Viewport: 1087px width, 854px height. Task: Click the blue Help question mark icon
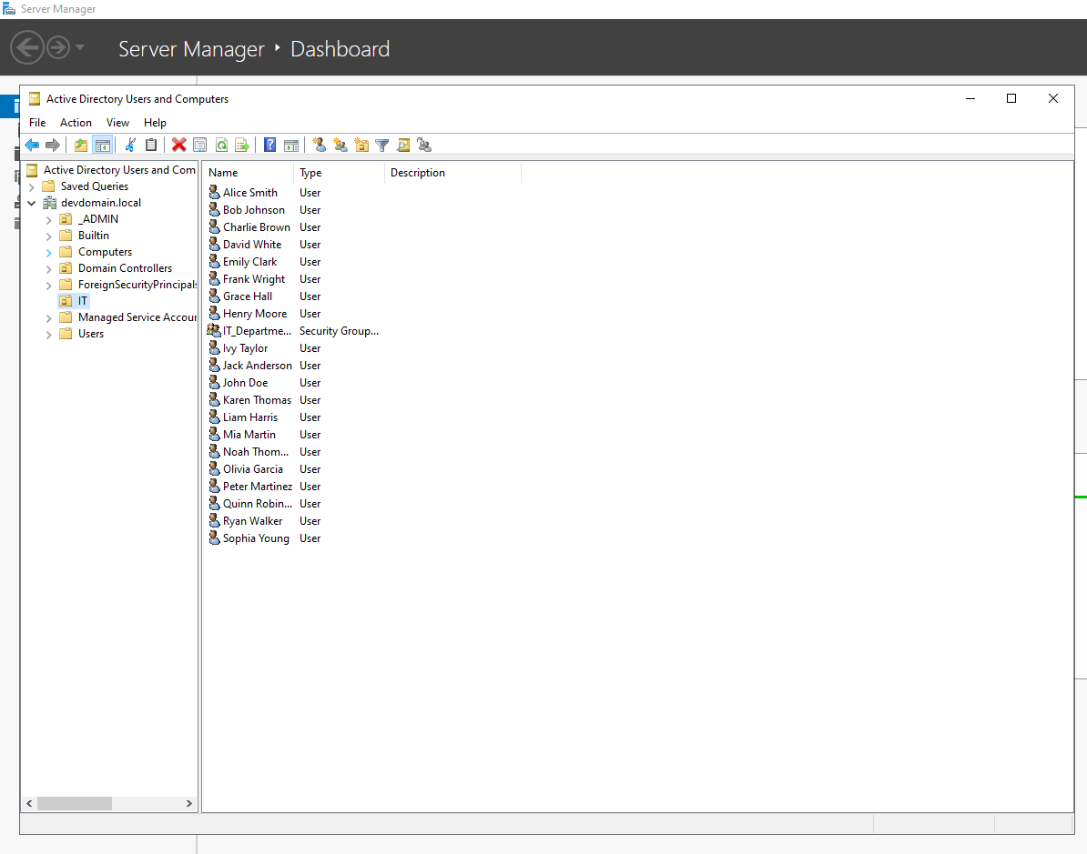(270, 145)
